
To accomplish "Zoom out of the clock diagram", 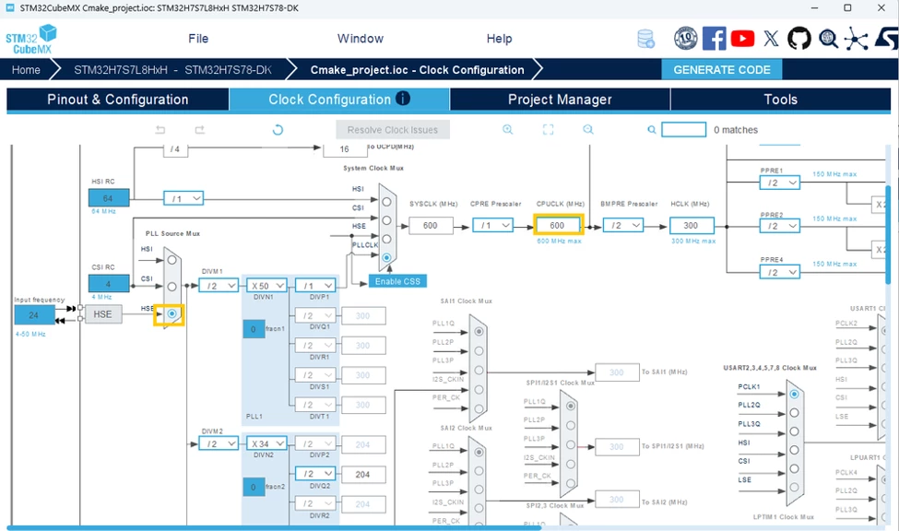I will 588,130.
